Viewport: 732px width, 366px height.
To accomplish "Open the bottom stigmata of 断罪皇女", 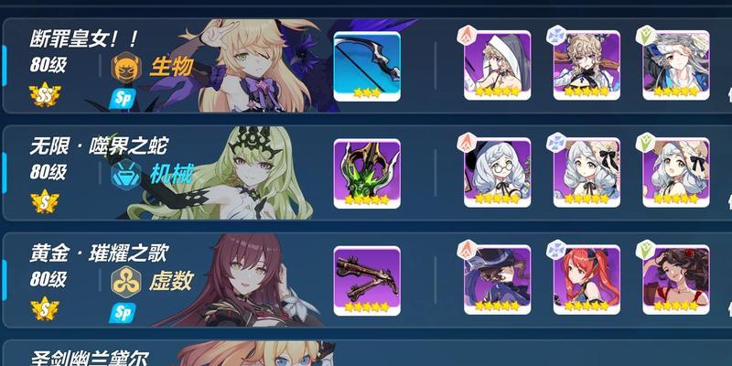I will pos(676,65).
